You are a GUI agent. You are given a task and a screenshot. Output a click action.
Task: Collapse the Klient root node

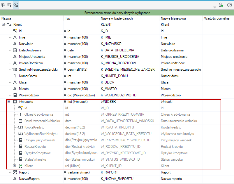click(3, 24)
